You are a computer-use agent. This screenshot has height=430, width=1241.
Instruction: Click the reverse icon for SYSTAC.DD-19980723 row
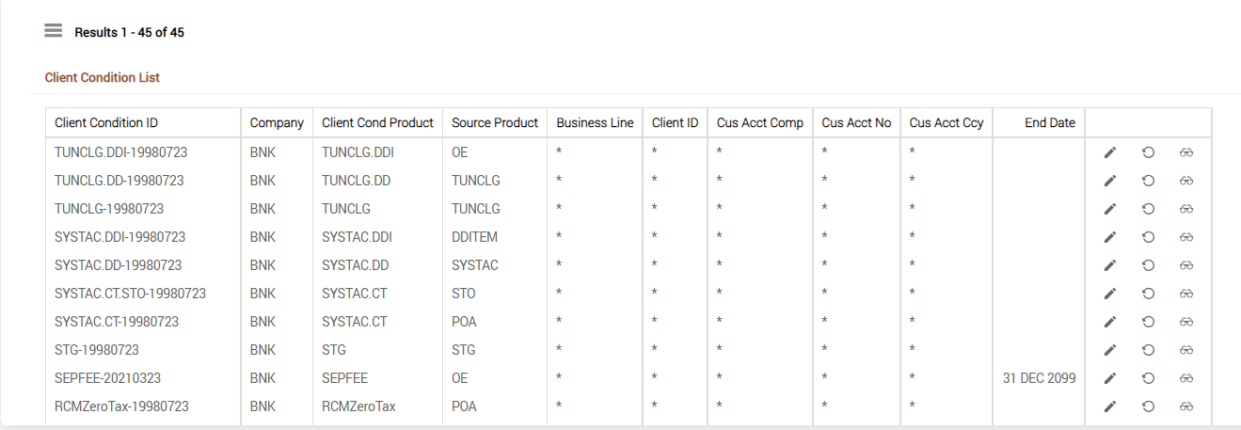[x=1148, y=265]
